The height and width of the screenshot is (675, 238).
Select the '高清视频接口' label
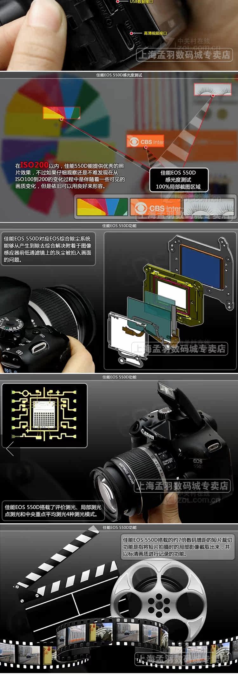click(x=155, y=33)
